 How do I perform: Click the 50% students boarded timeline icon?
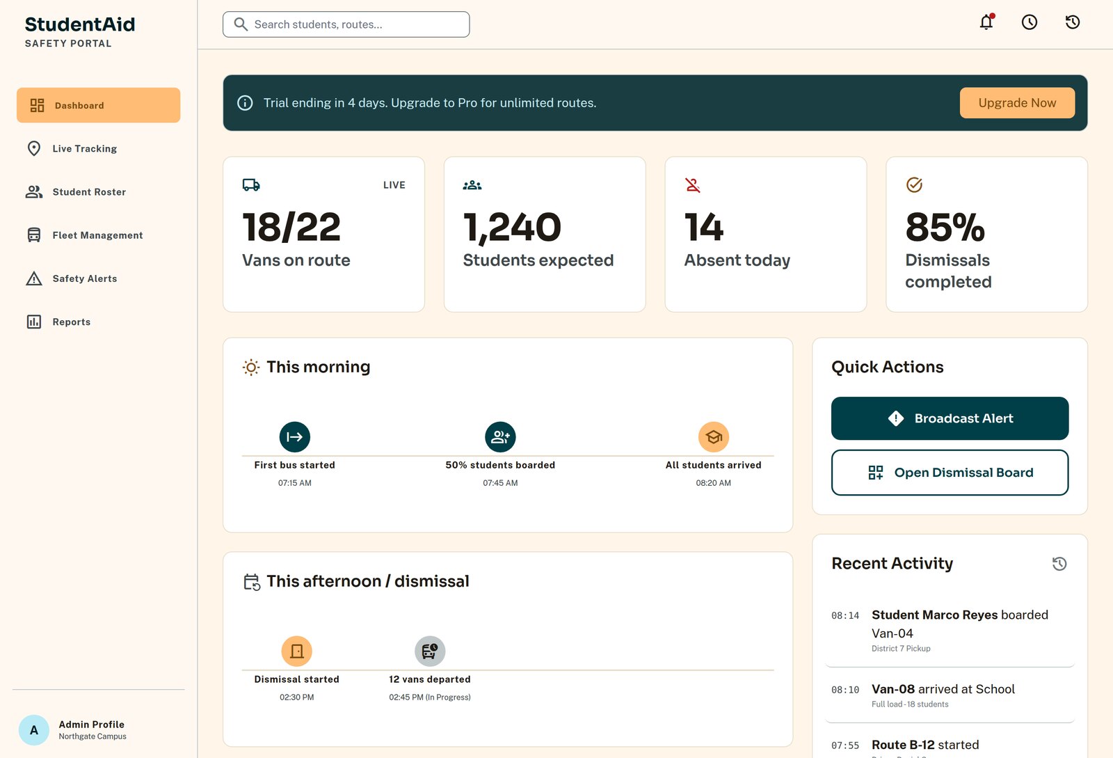(x=500, y=437)
